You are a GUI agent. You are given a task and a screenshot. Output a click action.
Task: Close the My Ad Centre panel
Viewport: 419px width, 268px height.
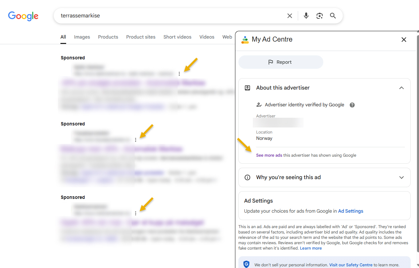tap(404, 40)
